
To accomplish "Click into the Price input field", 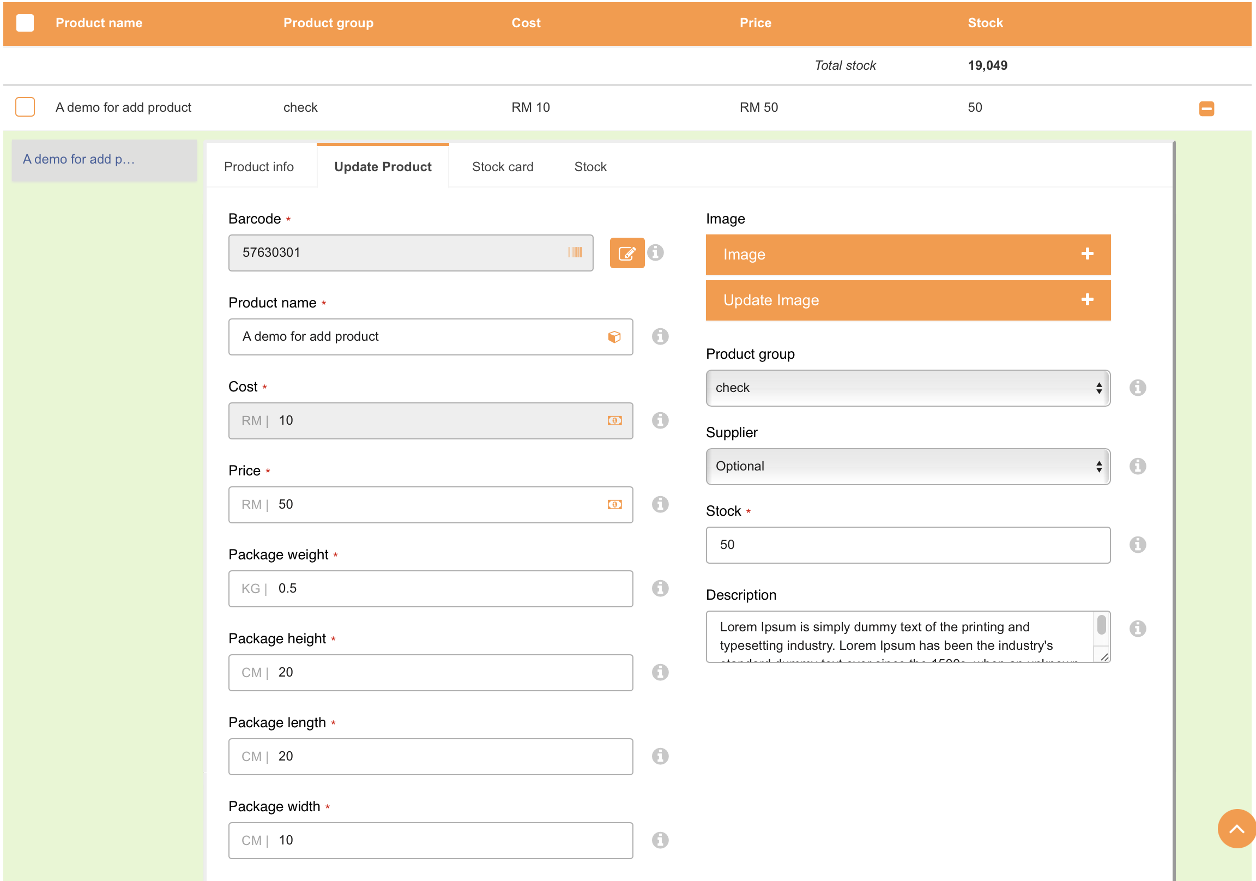I will click(x=438, y=504).
